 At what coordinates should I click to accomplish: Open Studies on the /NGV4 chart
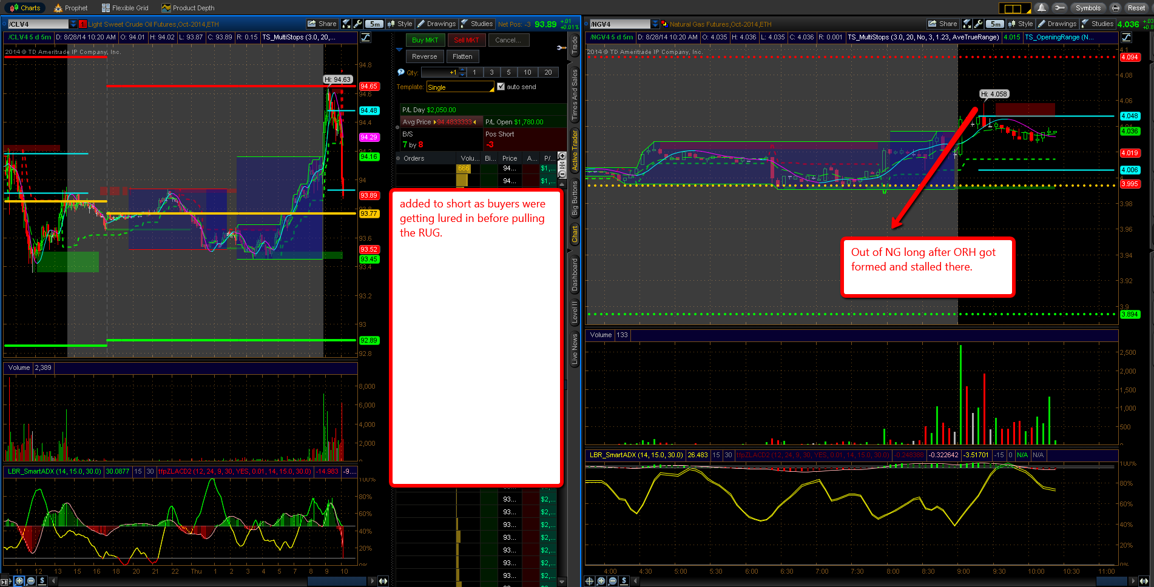(1098, 24)
